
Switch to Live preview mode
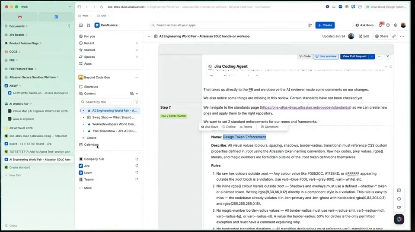point(326,56)
